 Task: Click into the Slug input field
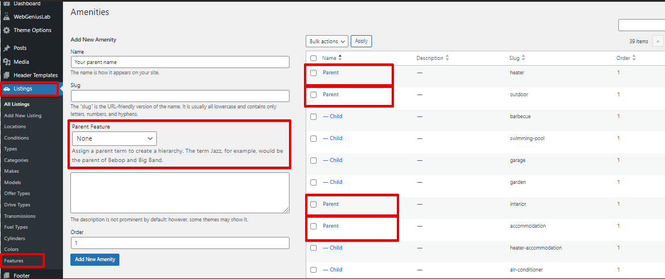[x=180, y=96]
